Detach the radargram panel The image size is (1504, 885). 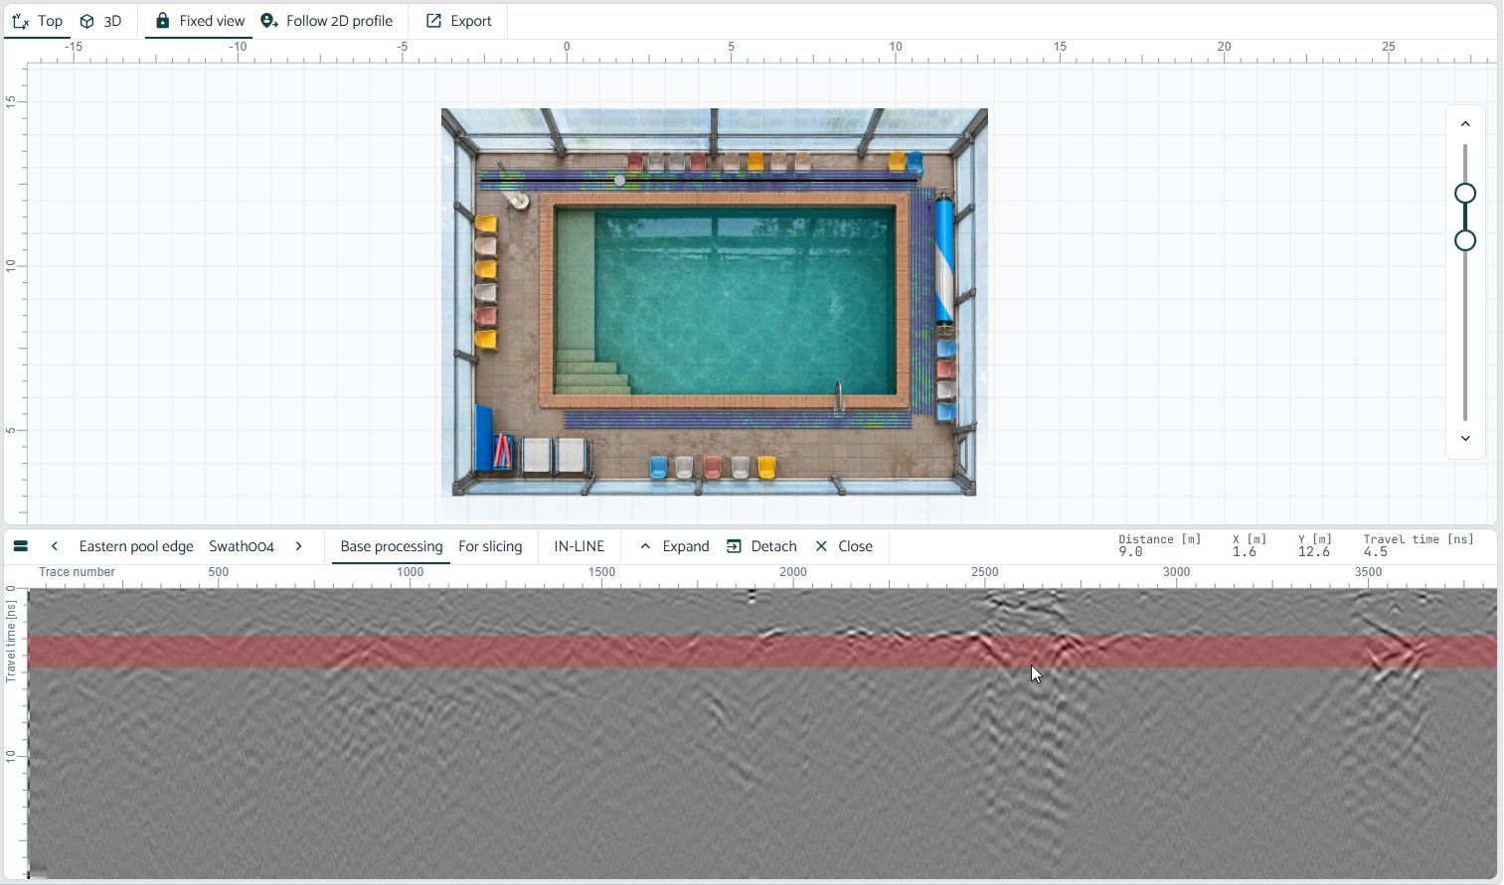tap(762, 546)
